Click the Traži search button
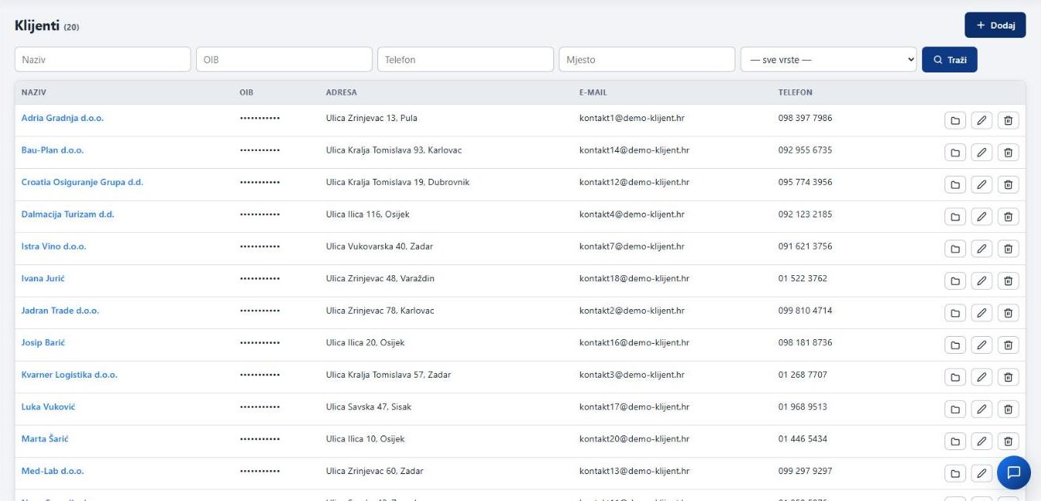1041x501 pixels. (949, 59)
